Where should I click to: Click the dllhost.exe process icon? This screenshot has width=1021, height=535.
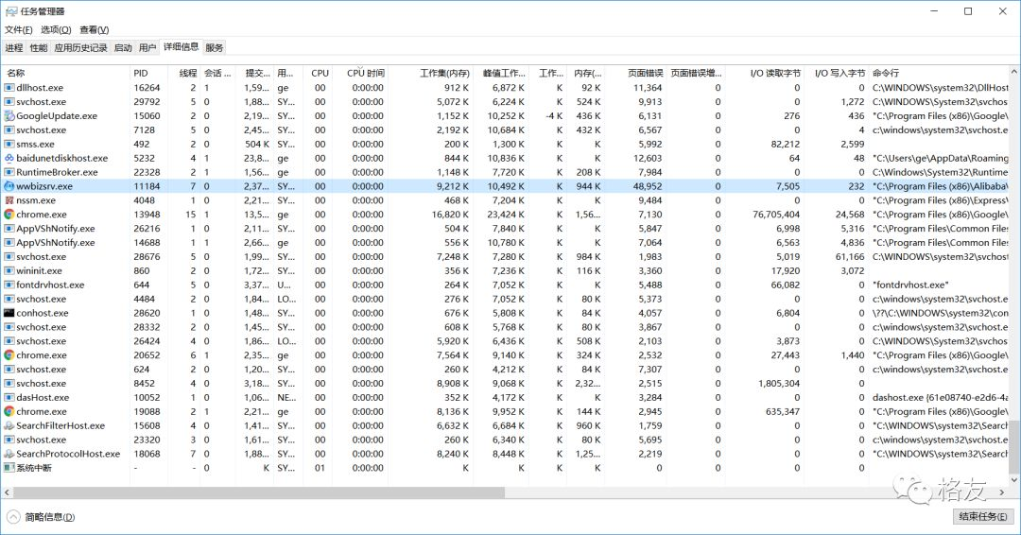[9, 88]
